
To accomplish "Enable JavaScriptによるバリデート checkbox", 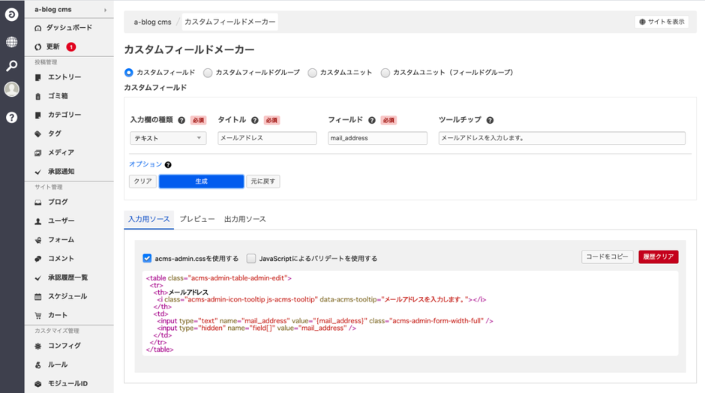I will (251, 258).
